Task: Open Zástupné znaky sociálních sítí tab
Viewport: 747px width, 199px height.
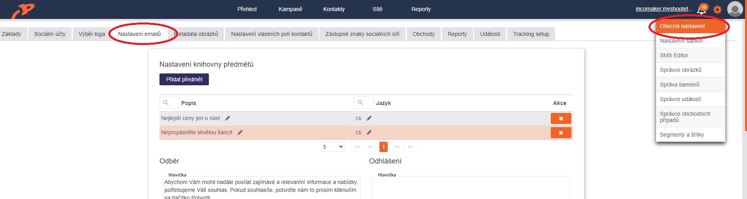Action: pyautogui.click(x=362, y=34)
